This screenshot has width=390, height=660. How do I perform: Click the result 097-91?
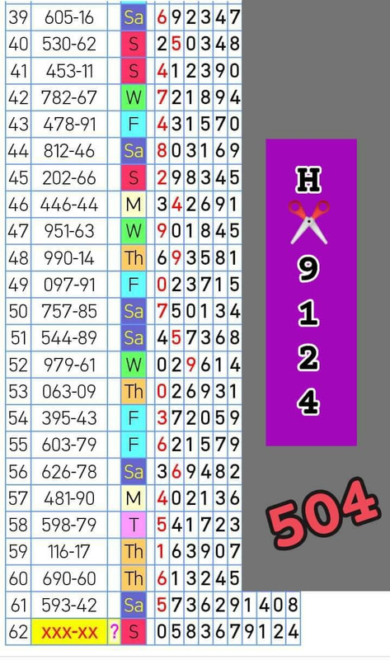point(69,285)
